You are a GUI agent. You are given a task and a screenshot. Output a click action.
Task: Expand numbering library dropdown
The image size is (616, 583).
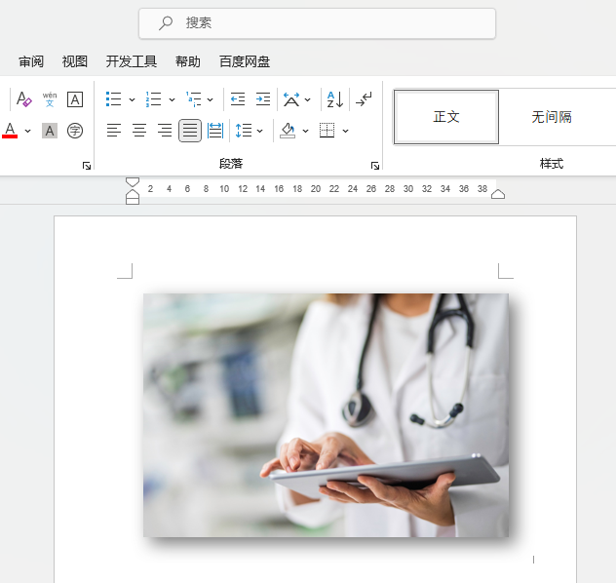click(172, 99)
